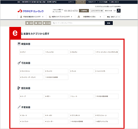This screenshot has width=138, height=129.
Task: Open the リュート link
Action: point(81,96)
